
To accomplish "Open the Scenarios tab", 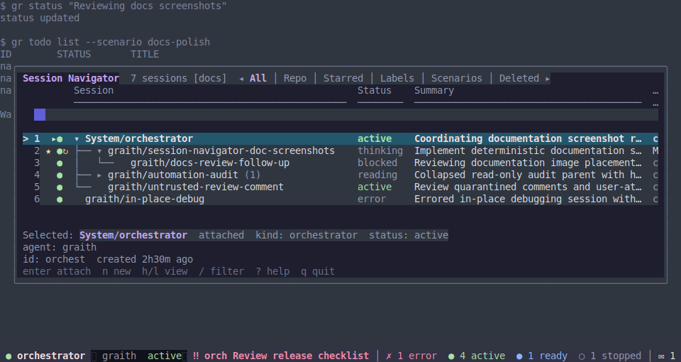I will pos(456,78).
